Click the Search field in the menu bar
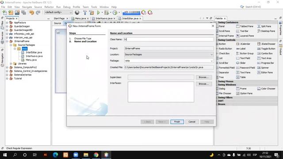 click(x=253, y=7)
